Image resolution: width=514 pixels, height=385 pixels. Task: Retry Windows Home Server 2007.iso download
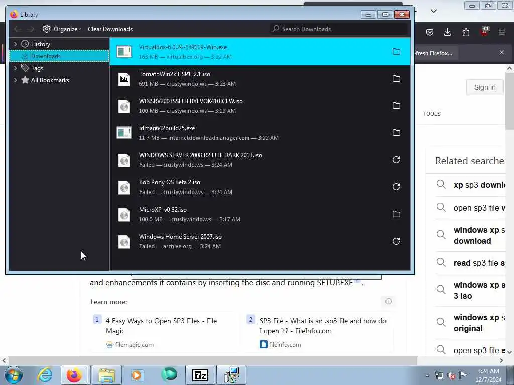point(396,241)
